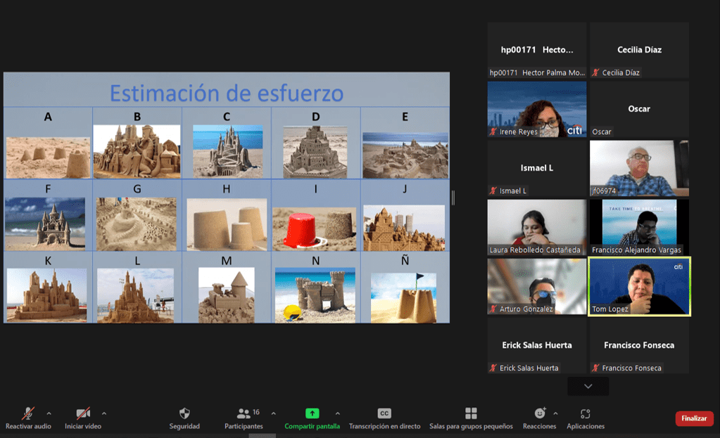Expand sharing options chevron beside Compartir pantalla
The height and width of the screenshot is (438, 720).
(337, 413)
